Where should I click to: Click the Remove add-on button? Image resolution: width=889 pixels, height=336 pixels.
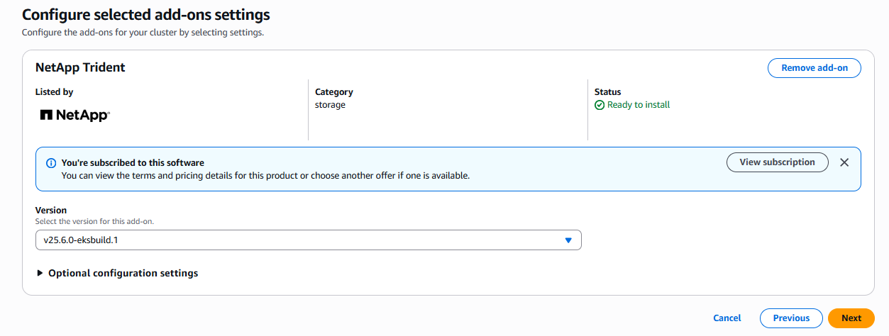(x=814, y=68)
